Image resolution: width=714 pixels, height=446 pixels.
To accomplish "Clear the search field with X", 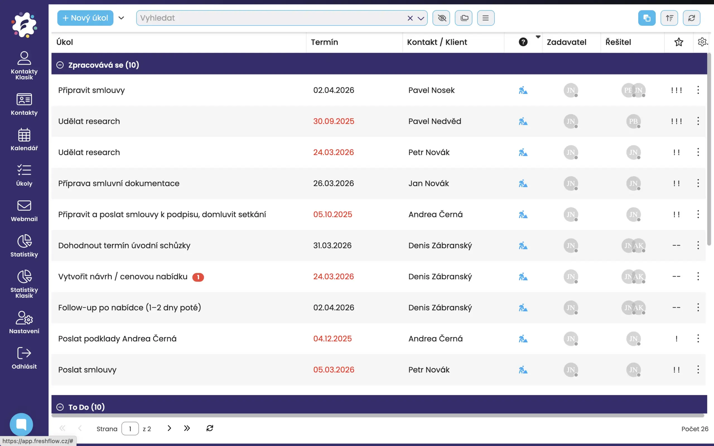I will [410, 18].
